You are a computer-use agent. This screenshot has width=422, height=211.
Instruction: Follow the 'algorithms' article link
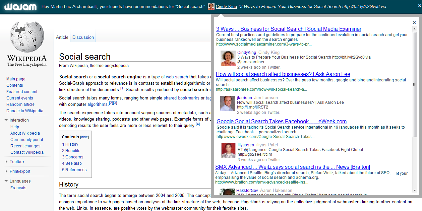tap(98, 104)
